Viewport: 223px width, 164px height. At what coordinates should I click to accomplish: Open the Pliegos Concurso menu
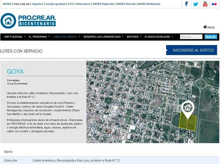[159, 37]
